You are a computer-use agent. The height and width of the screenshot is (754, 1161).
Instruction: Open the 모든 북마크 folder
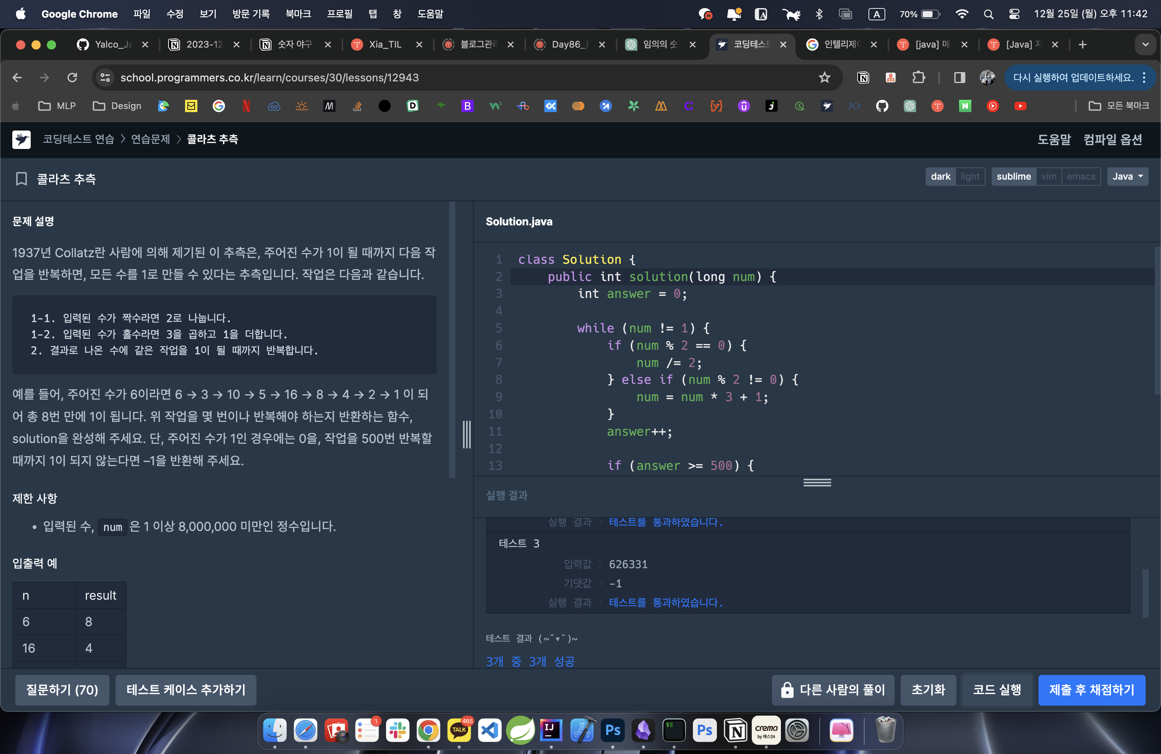click(1118, 106)
